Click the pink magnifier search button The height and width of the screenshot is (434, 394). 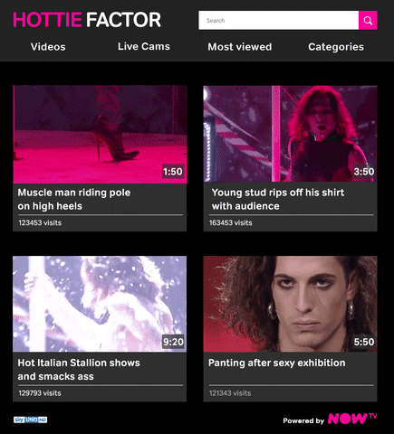368,20
